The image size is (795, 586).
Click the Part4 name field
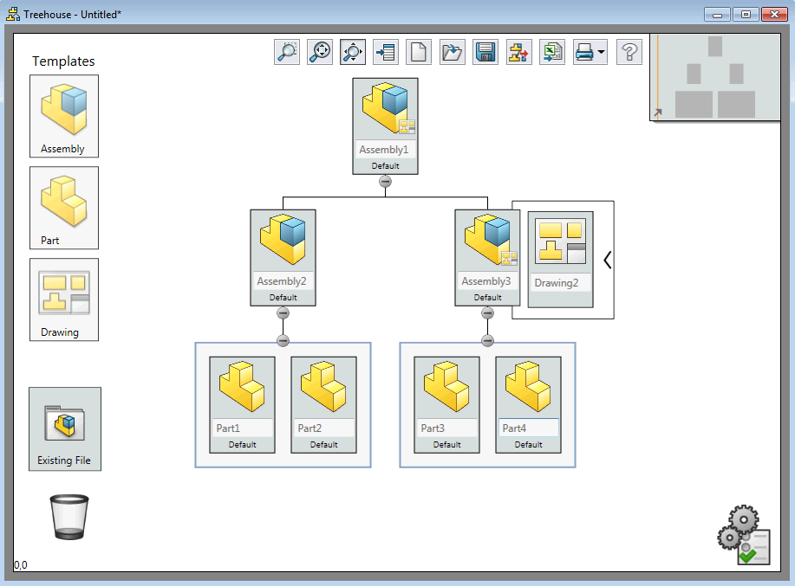pyautogui.click(x=528, y=428)
